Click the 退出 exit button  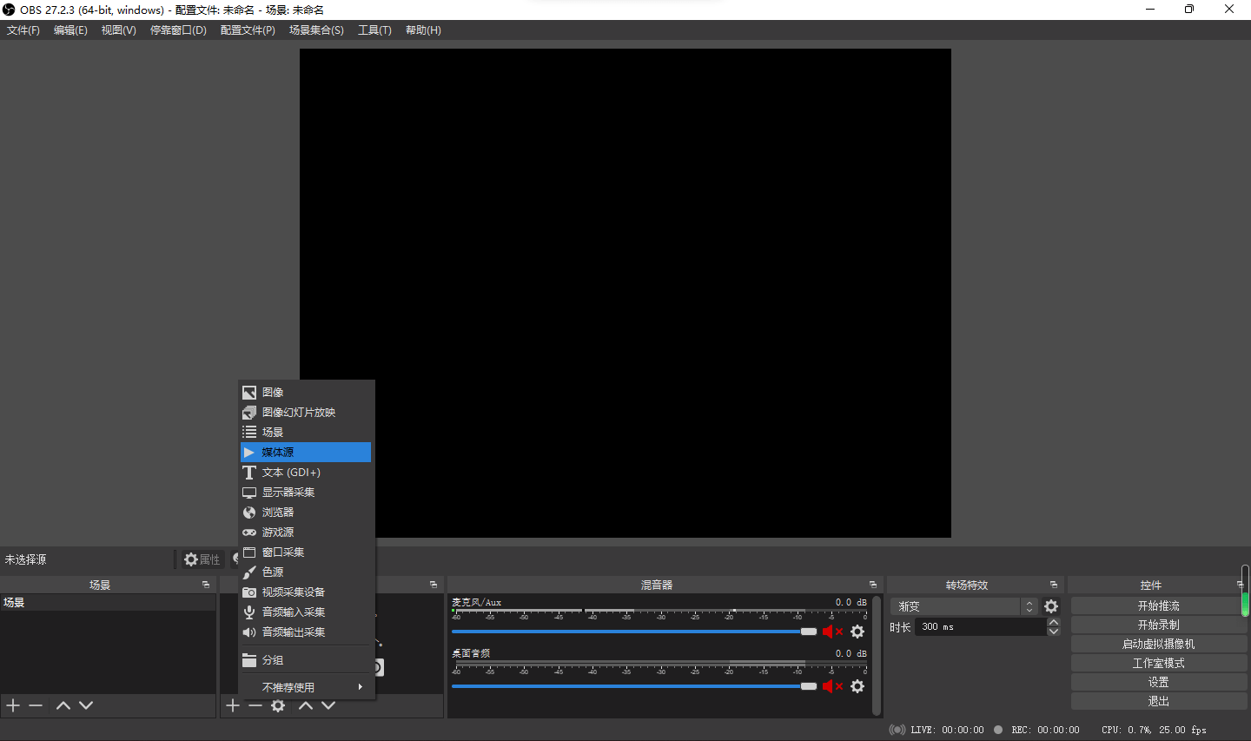tap(1158, 701)
